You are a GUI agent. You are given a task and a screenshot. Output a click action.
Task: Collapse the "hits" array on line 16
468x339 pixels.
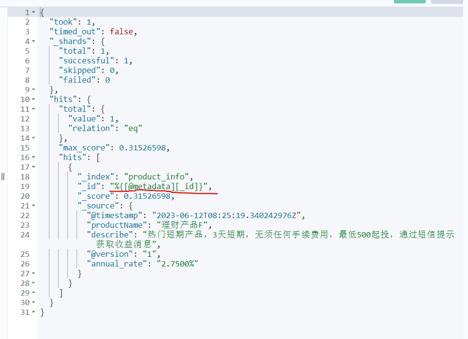point(33,157)
